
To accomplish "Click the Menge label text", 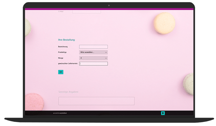I will click(x=61, y=58).
